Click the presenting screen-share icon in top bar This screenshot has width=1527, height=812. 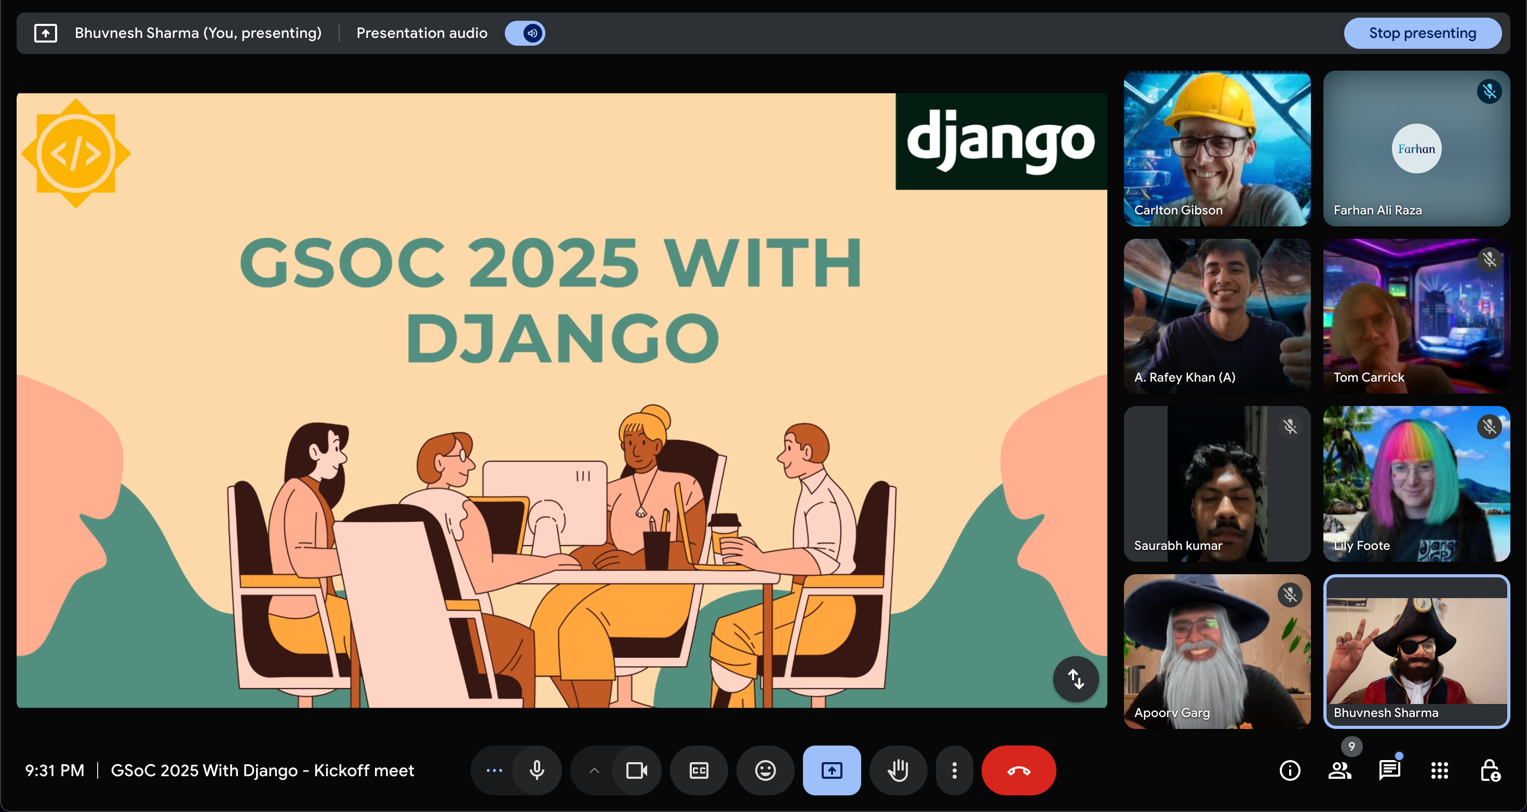pyautogui.click(x=46, y=33)
